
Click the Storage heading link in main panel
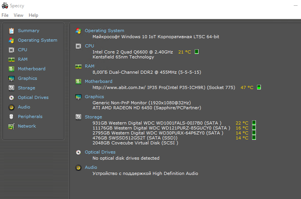tap(93, 117)
